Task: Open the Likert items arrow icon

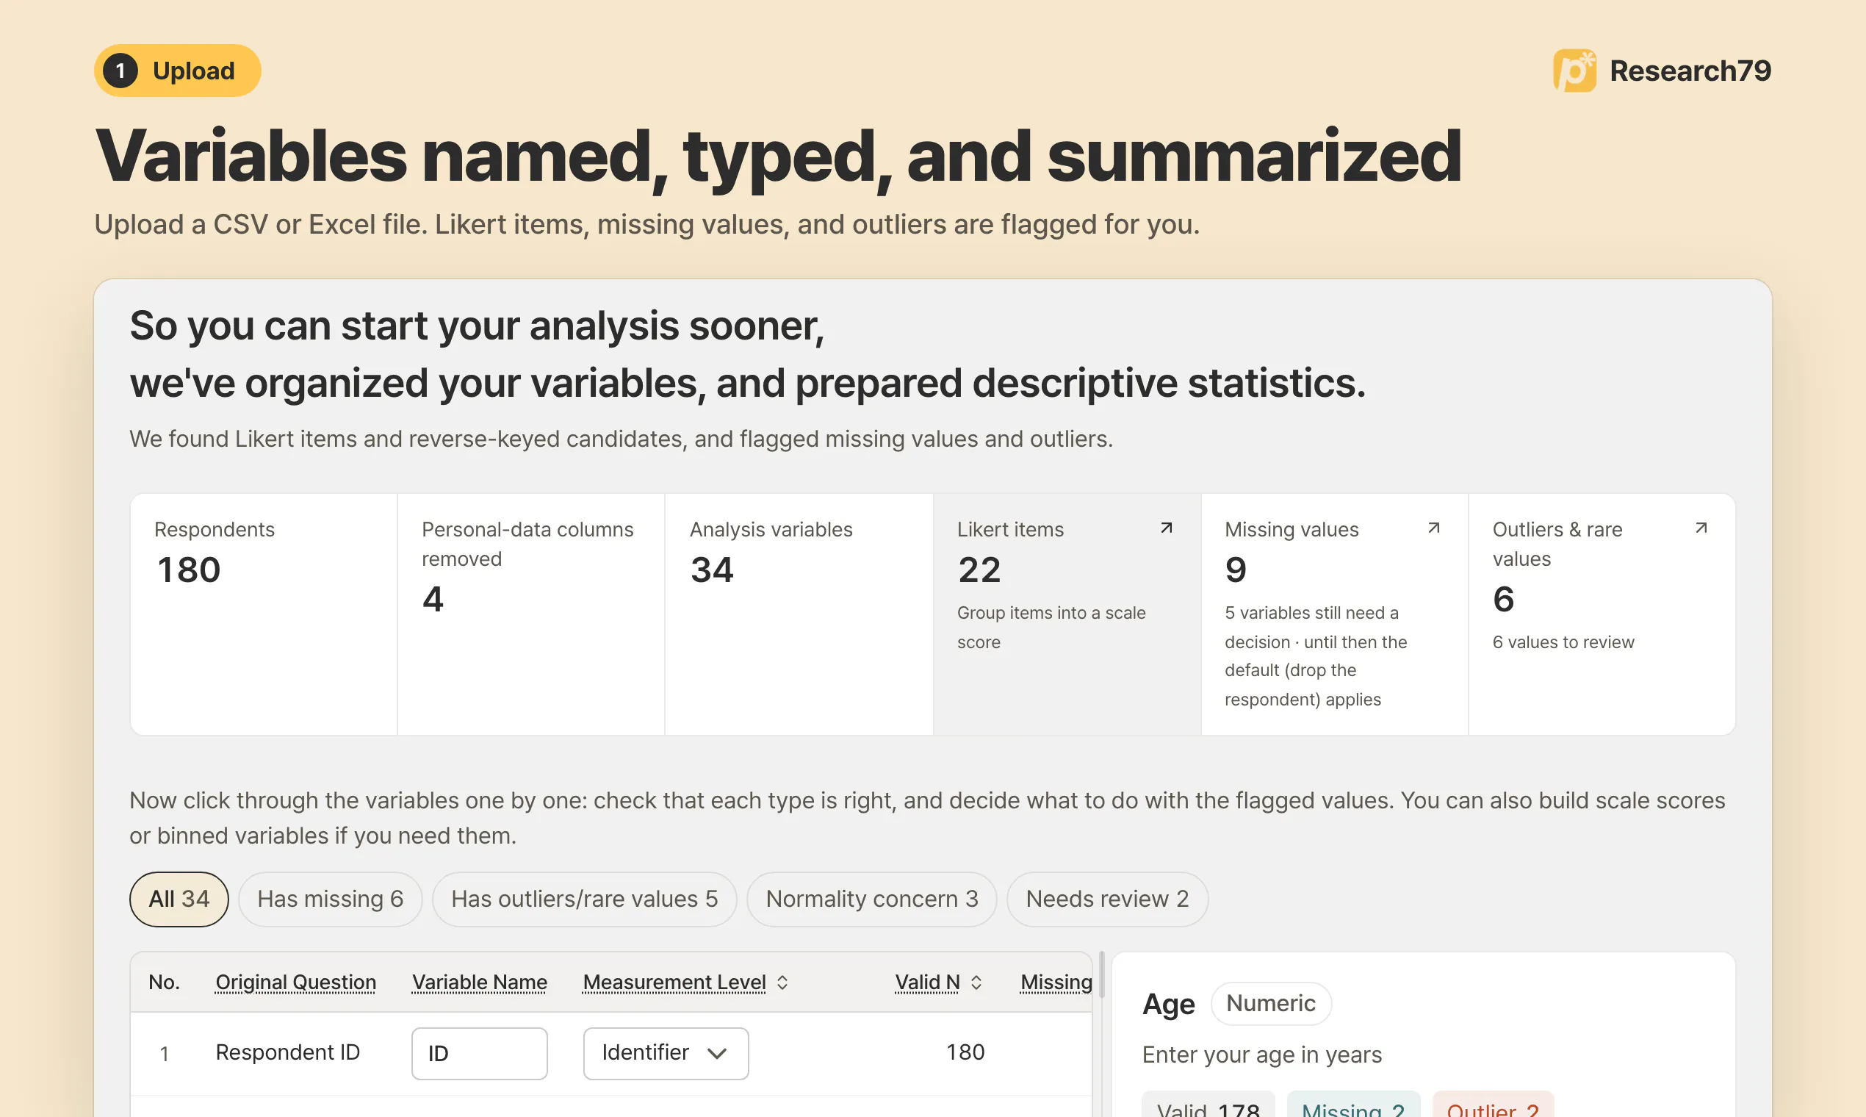Action: [x=1167, y=528]
